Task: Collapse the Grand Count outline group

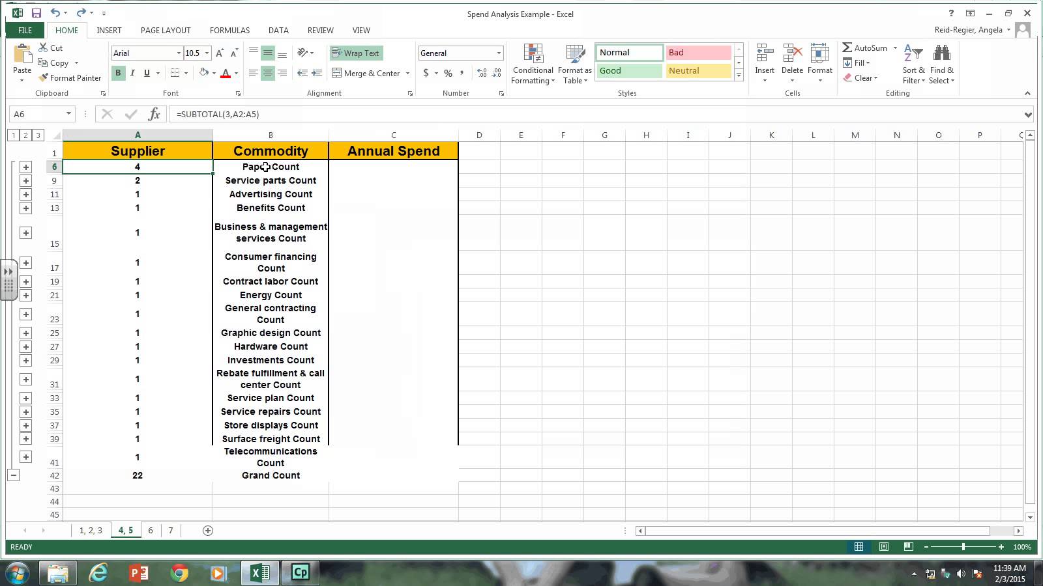Action: point(13,475)
